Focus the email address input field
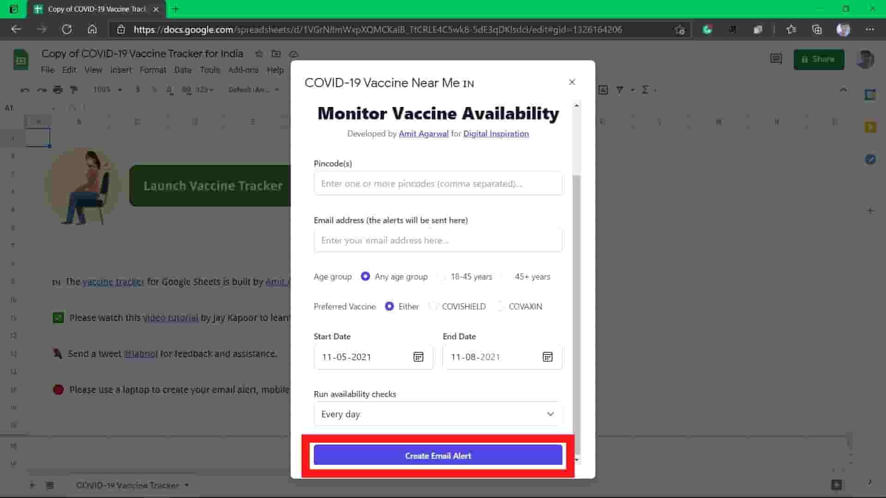886x498 pixels. [x=438, y=240]
